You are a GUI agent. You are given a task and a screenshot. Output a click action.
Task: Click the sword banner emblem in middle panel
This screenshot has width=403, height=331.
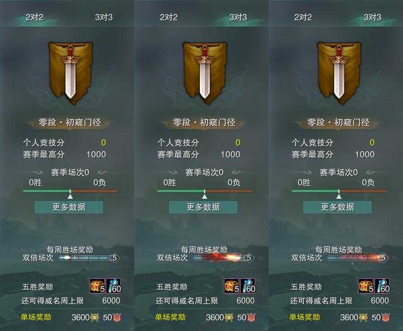pos(205,73)
